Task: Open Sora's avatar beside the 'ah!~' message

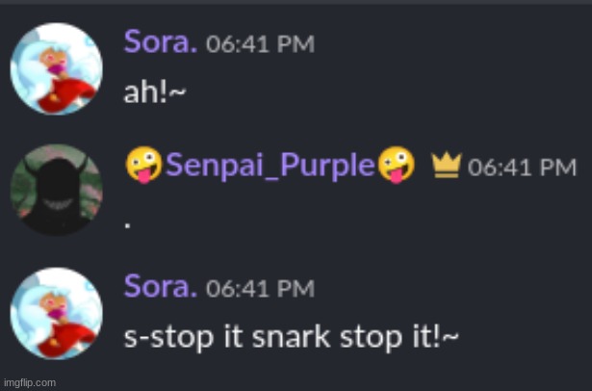Action: 56,69
